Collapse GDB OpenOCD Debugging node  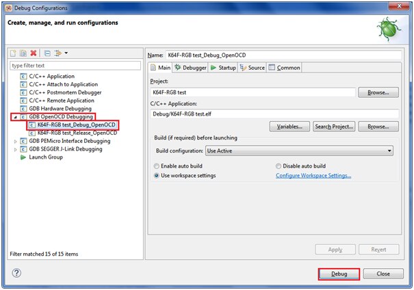[x=15, y=117]
